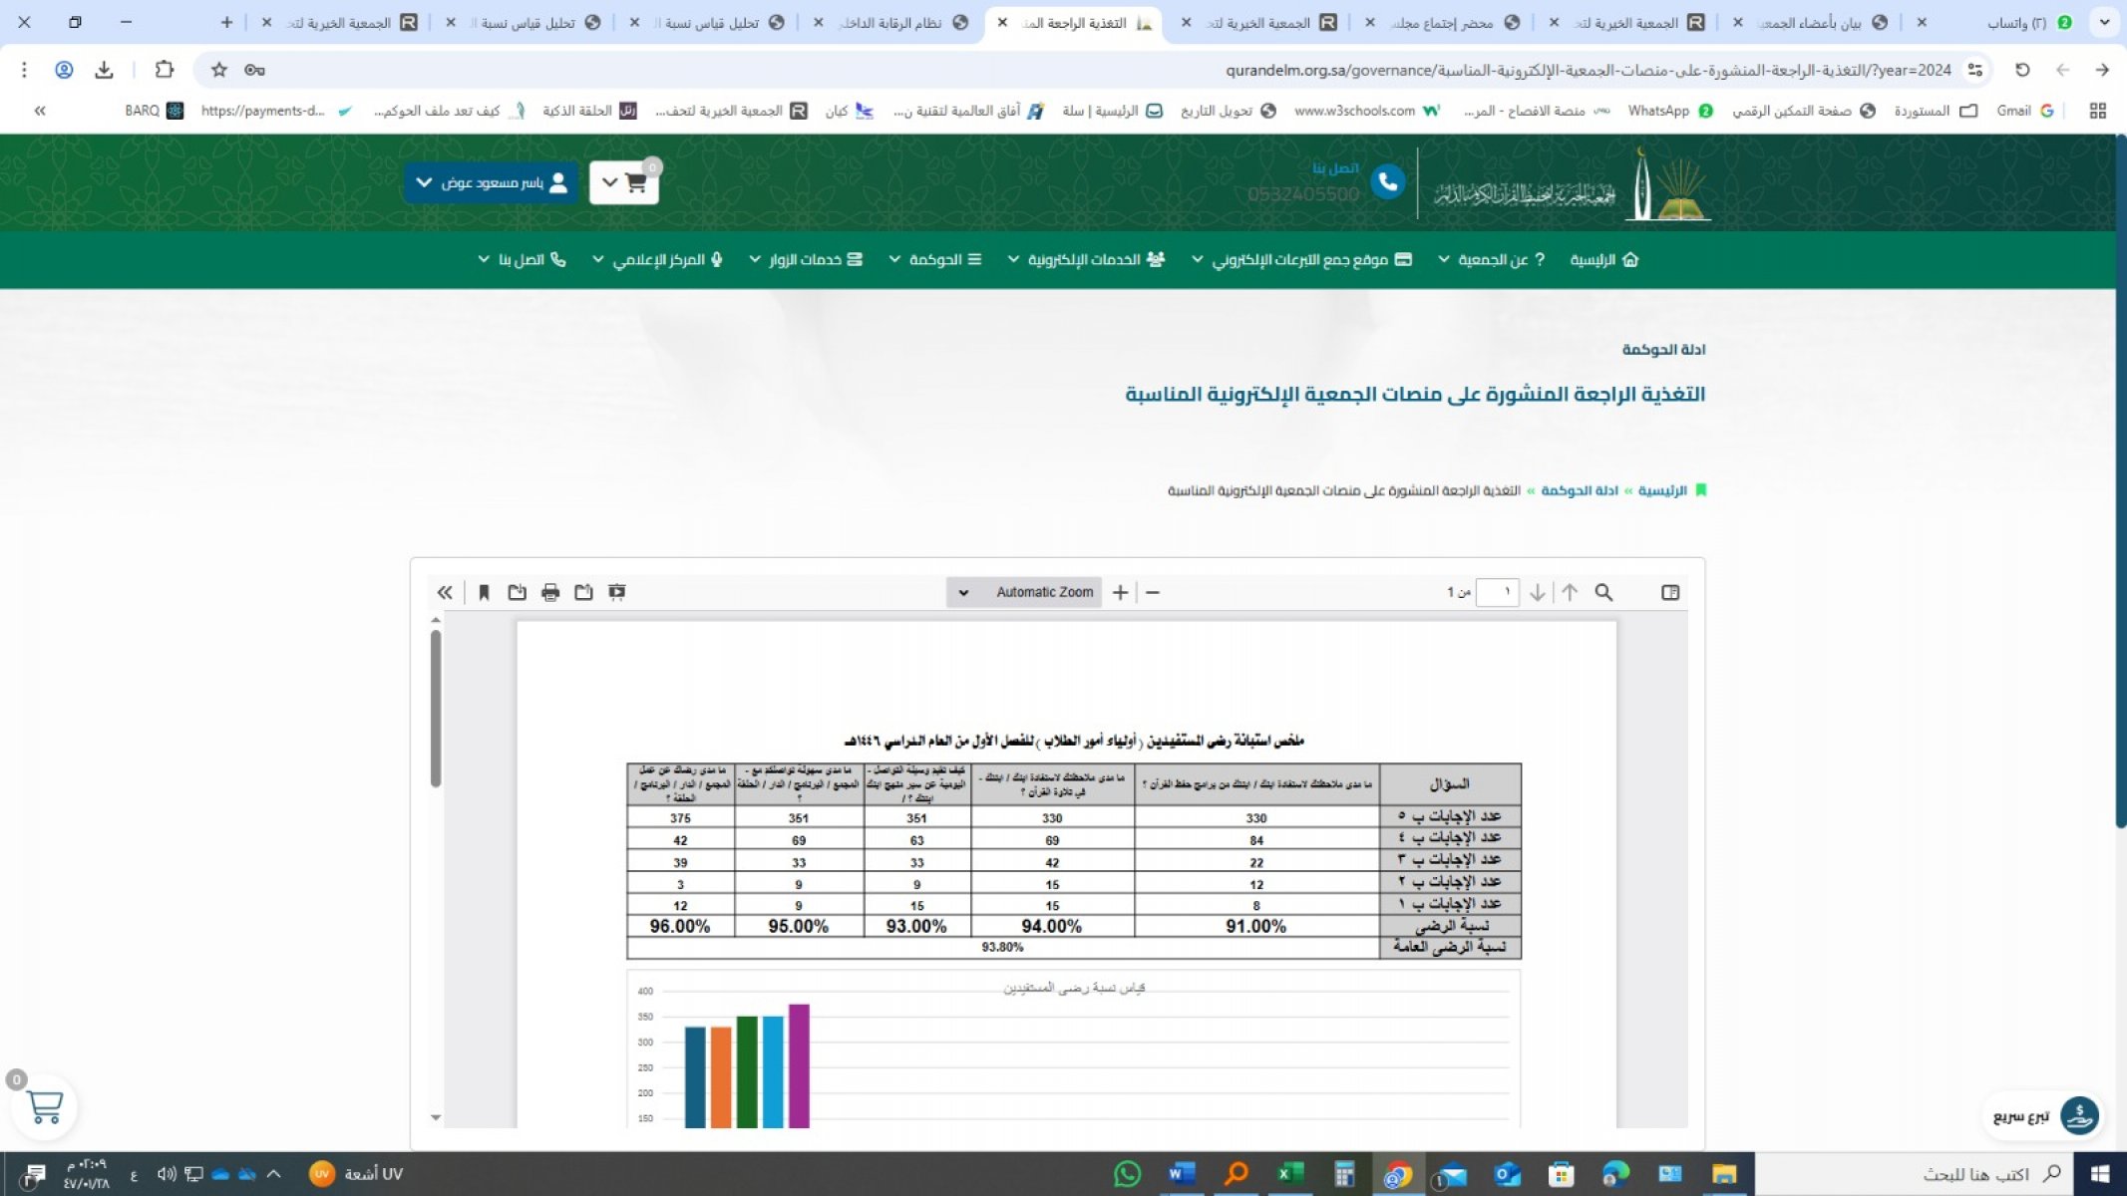Click the PDF bookmark current view icon

click(484, 592)
